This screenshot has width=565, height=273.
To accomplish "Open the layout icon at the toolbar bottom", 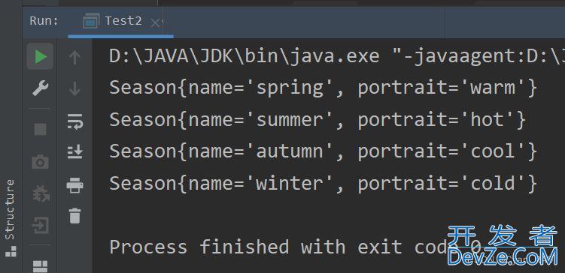I will click(41, 266).
